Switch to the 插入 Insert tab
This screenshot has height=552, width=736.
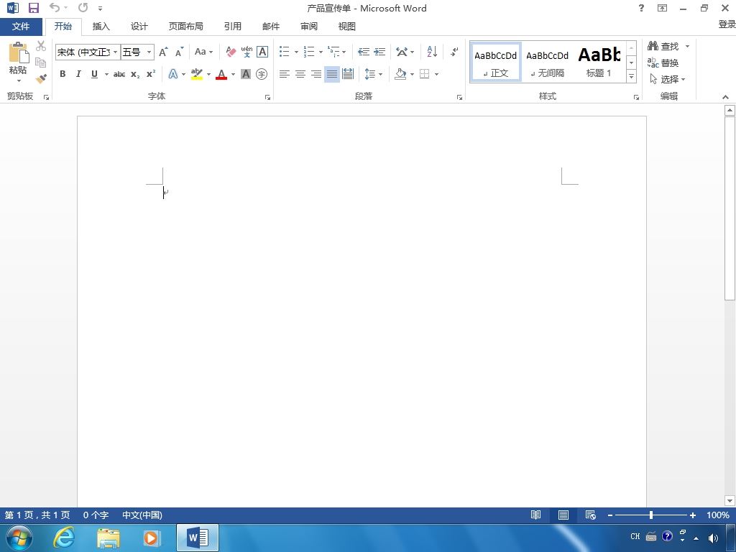point(101,27)
